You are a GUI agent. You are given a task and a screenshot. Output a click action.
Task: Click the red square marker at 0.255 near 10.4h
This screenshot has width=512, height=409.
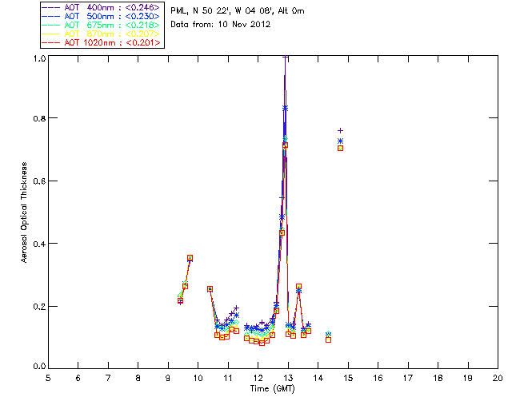[x=210, y=289]
